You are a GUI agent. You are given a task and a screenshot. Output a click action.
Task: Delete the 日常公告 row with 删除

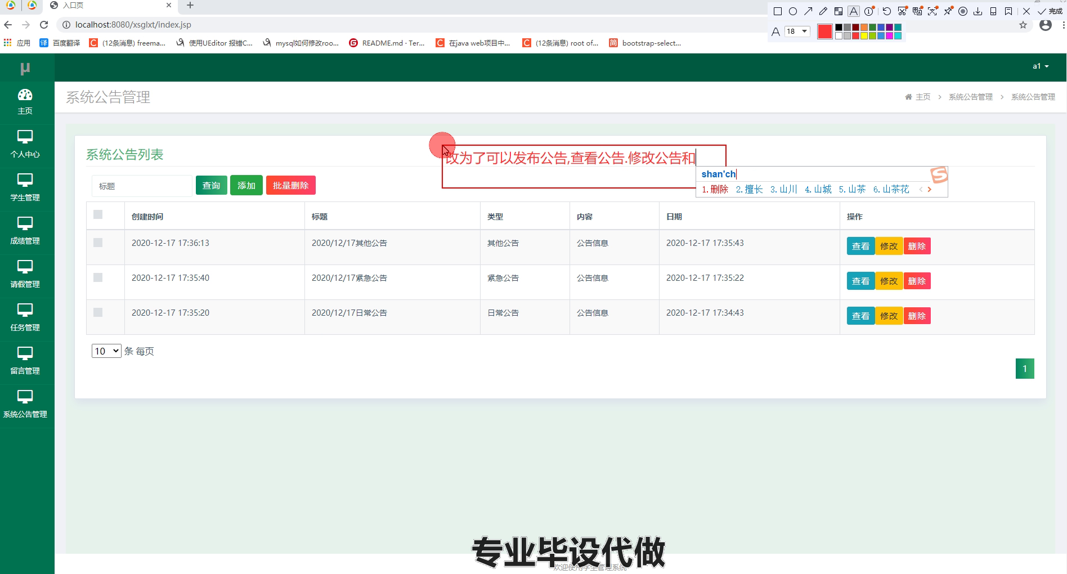917,316
